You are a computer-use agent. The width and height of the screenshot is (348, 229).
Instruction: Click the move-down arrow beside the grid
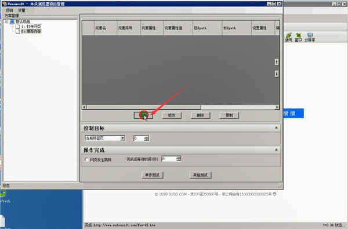(x=276, y=74)
